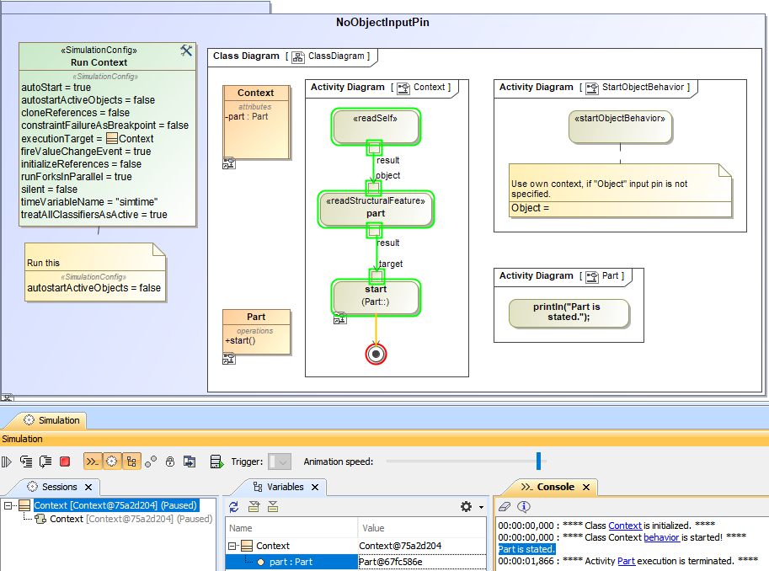Click the Breakpoints icon in simulation toolbar

[151, 462]
